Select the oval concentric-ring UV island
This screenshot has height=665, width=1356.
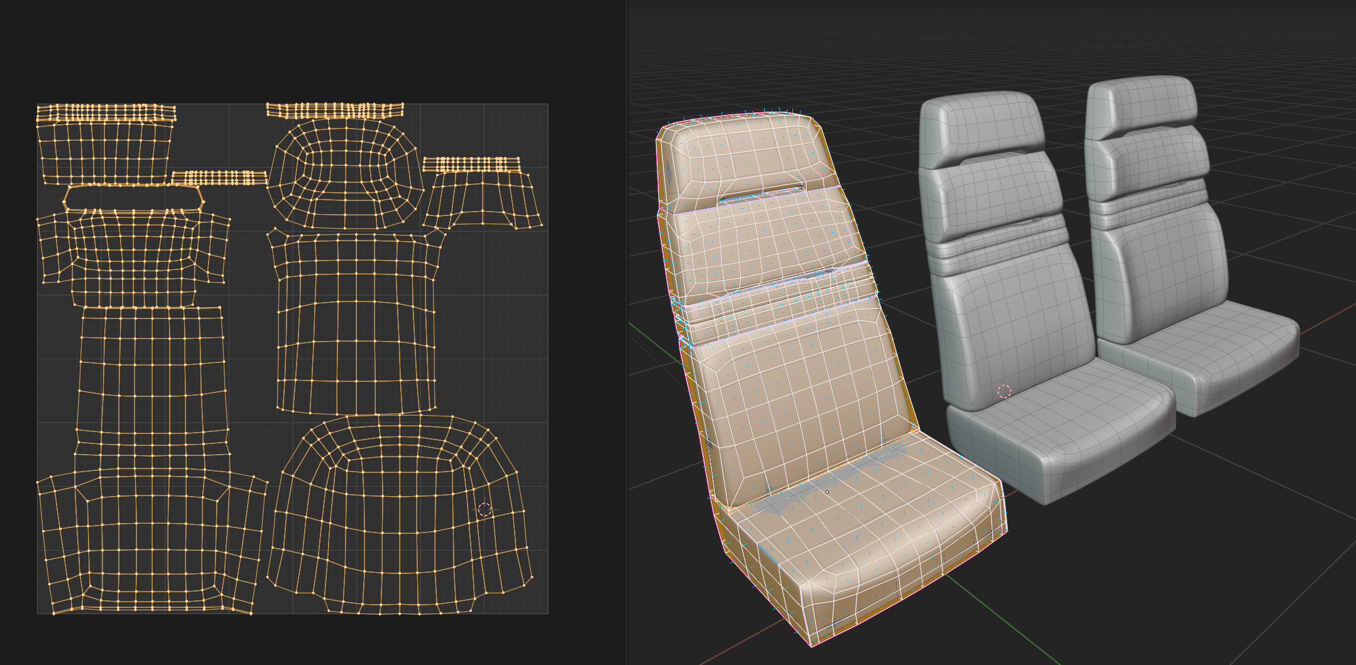click(x=345, y=173)
